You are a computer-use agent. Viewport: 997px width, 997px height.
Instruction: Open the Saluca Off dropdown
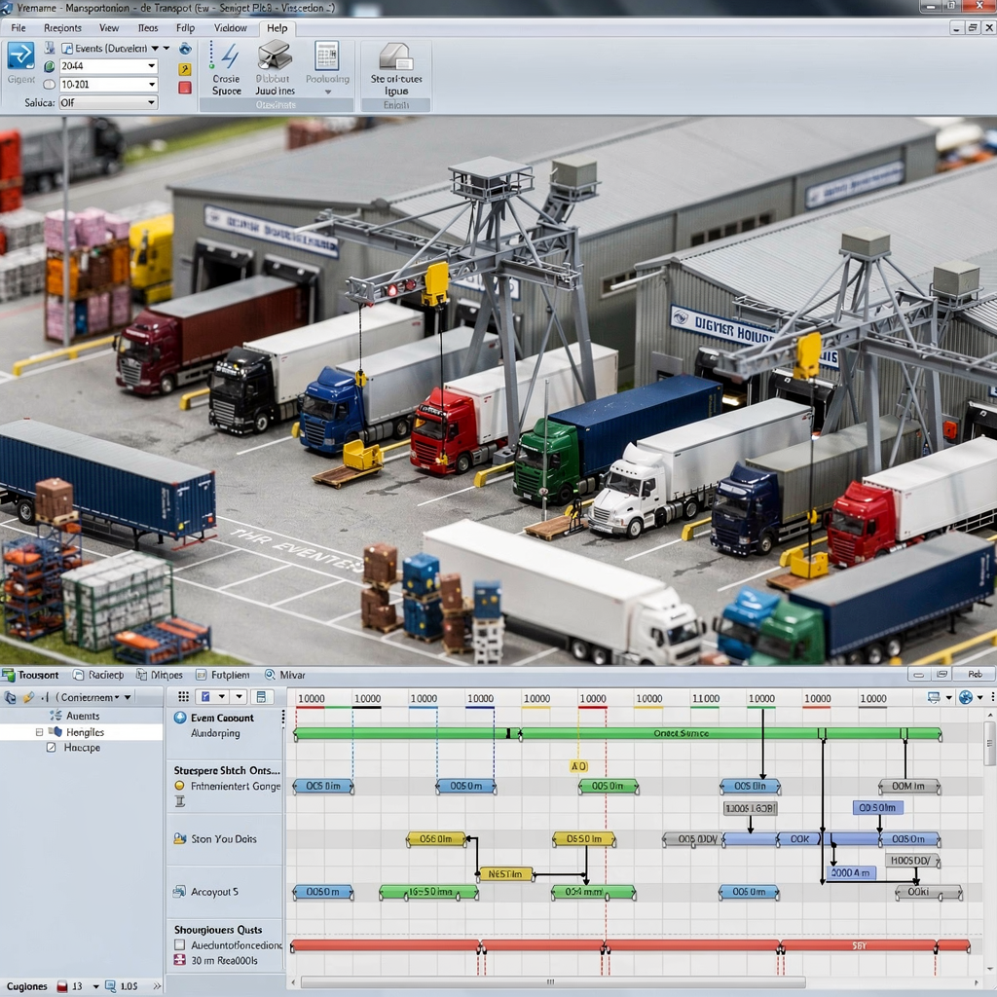coord(107,101)
